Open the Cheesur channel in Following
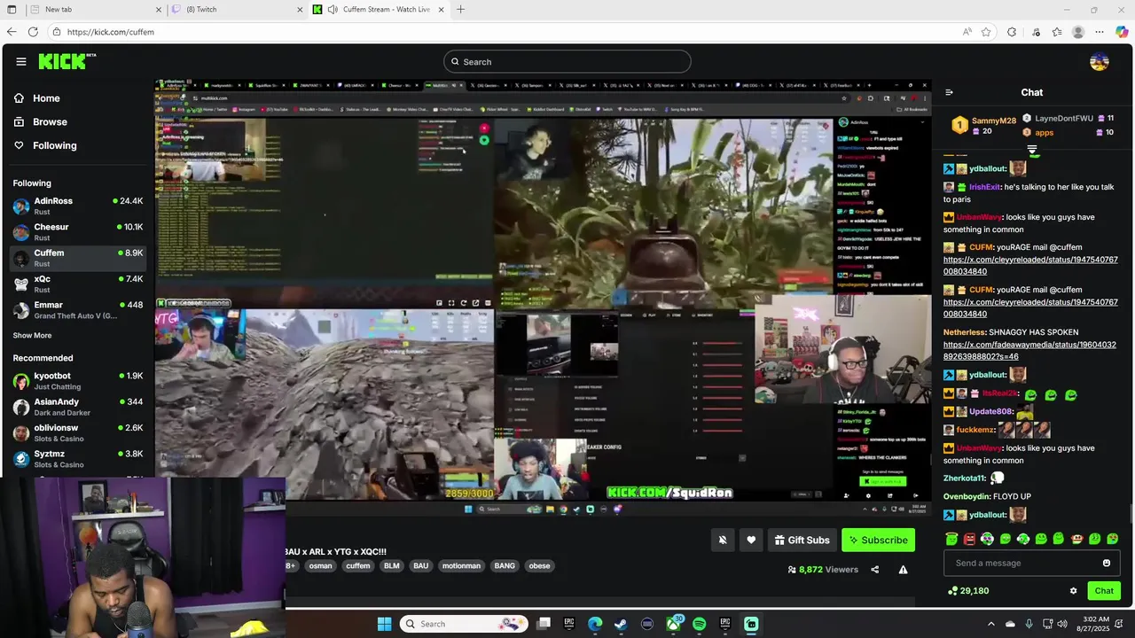The width and height of the screenshot is (1135, 638). 78,232
